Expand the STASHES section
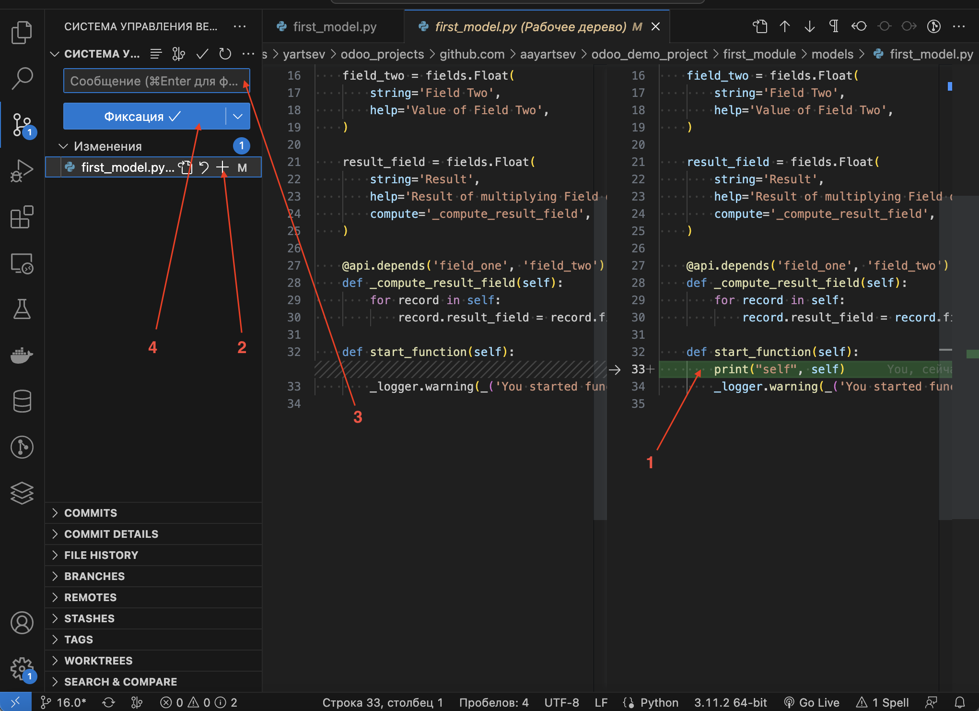 (153, 618)
